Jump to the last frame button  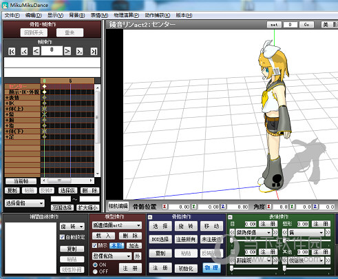click(x=94, y=51)
